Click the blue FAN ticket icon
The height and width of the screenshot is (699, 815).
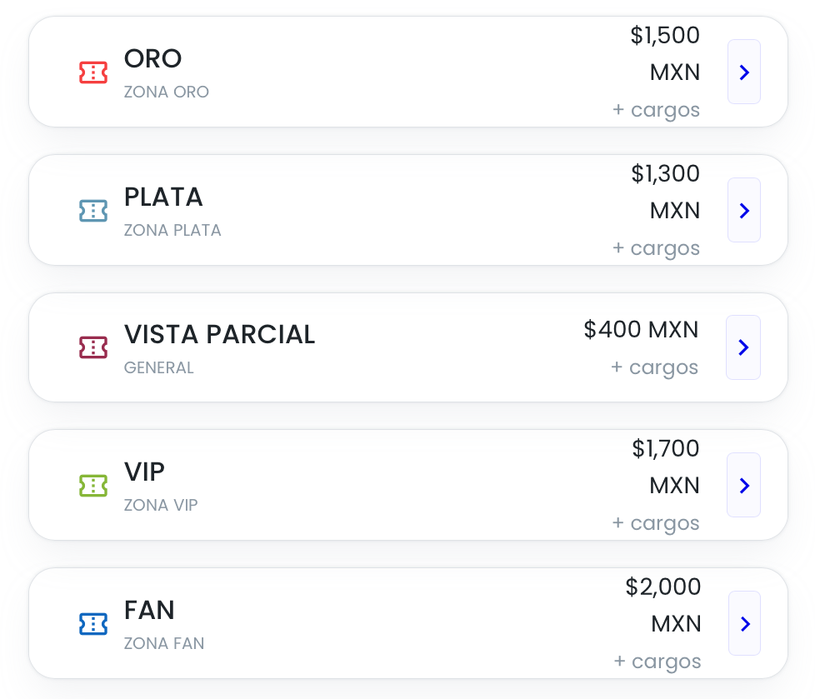(93, 623)
